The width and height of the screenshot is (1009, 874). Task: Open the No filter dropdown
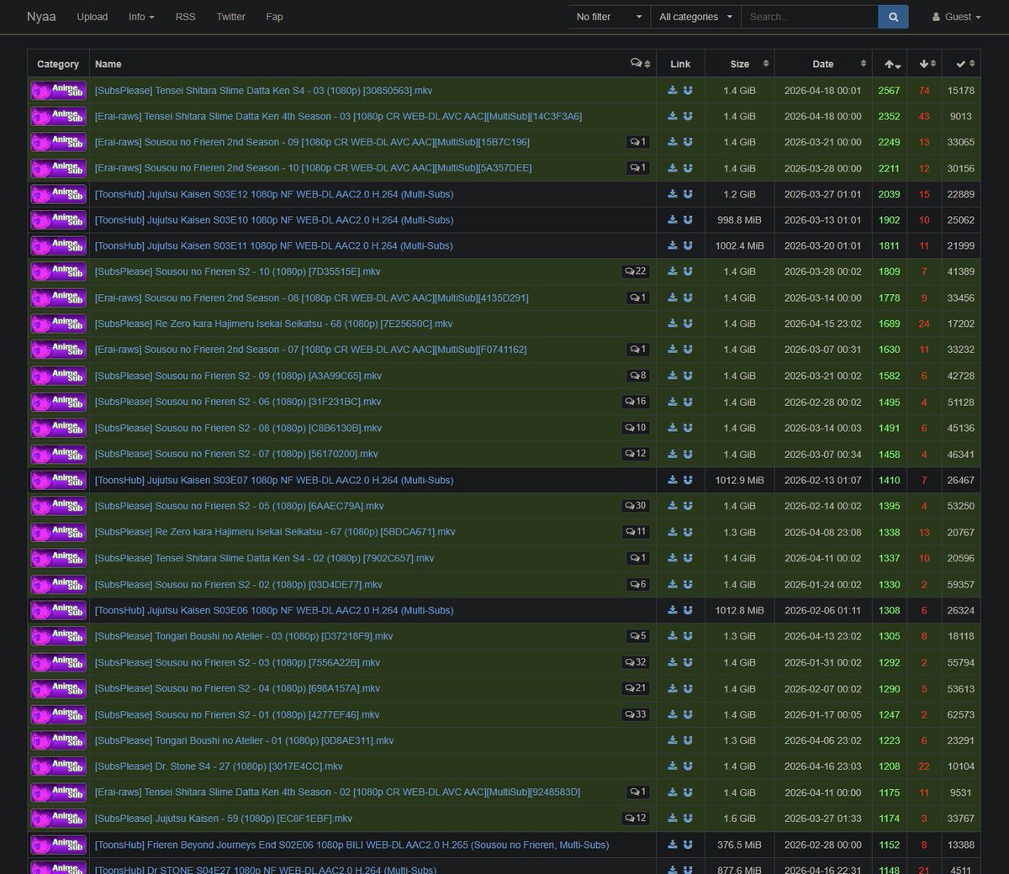click(x=610, y=17)
